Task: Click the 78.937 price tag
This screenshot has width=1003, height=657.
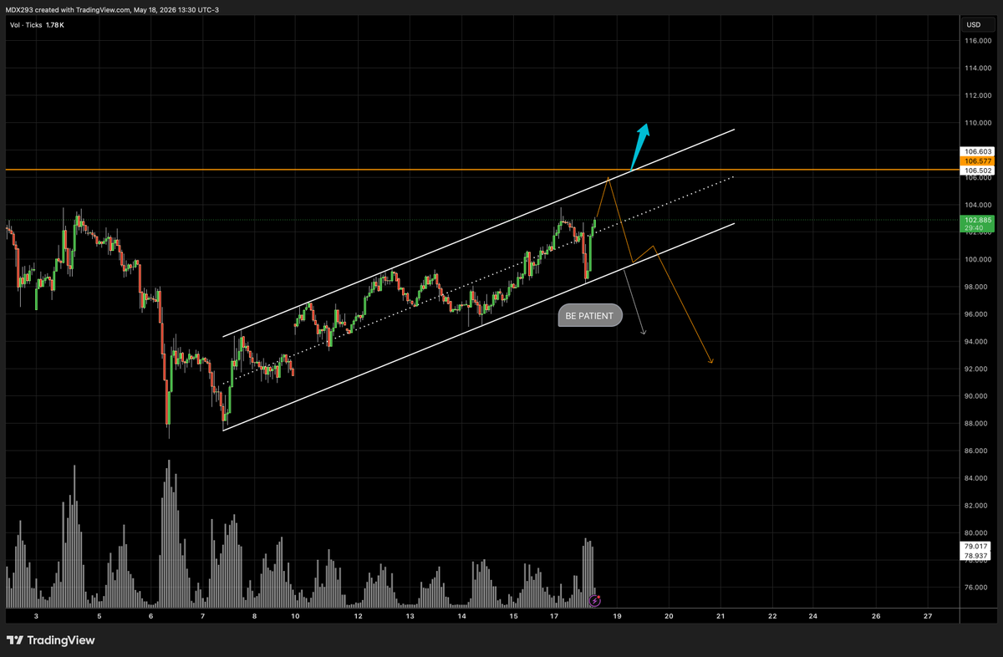Action: tap(977, 555)
